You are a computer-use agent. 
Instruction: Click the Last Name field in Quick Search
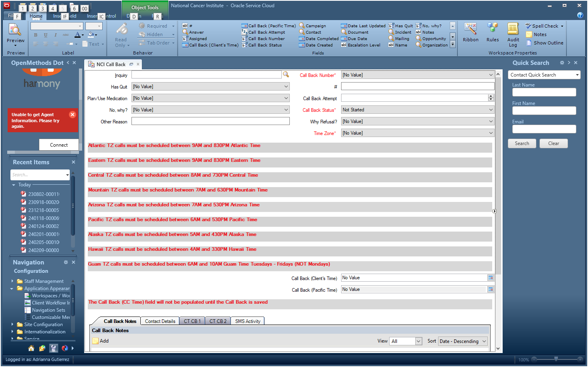click(544, 92)
